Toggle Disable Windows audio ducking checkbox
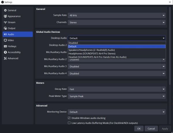Image resolution: width=173 pixels, height=133 pixels. [69, 118]
